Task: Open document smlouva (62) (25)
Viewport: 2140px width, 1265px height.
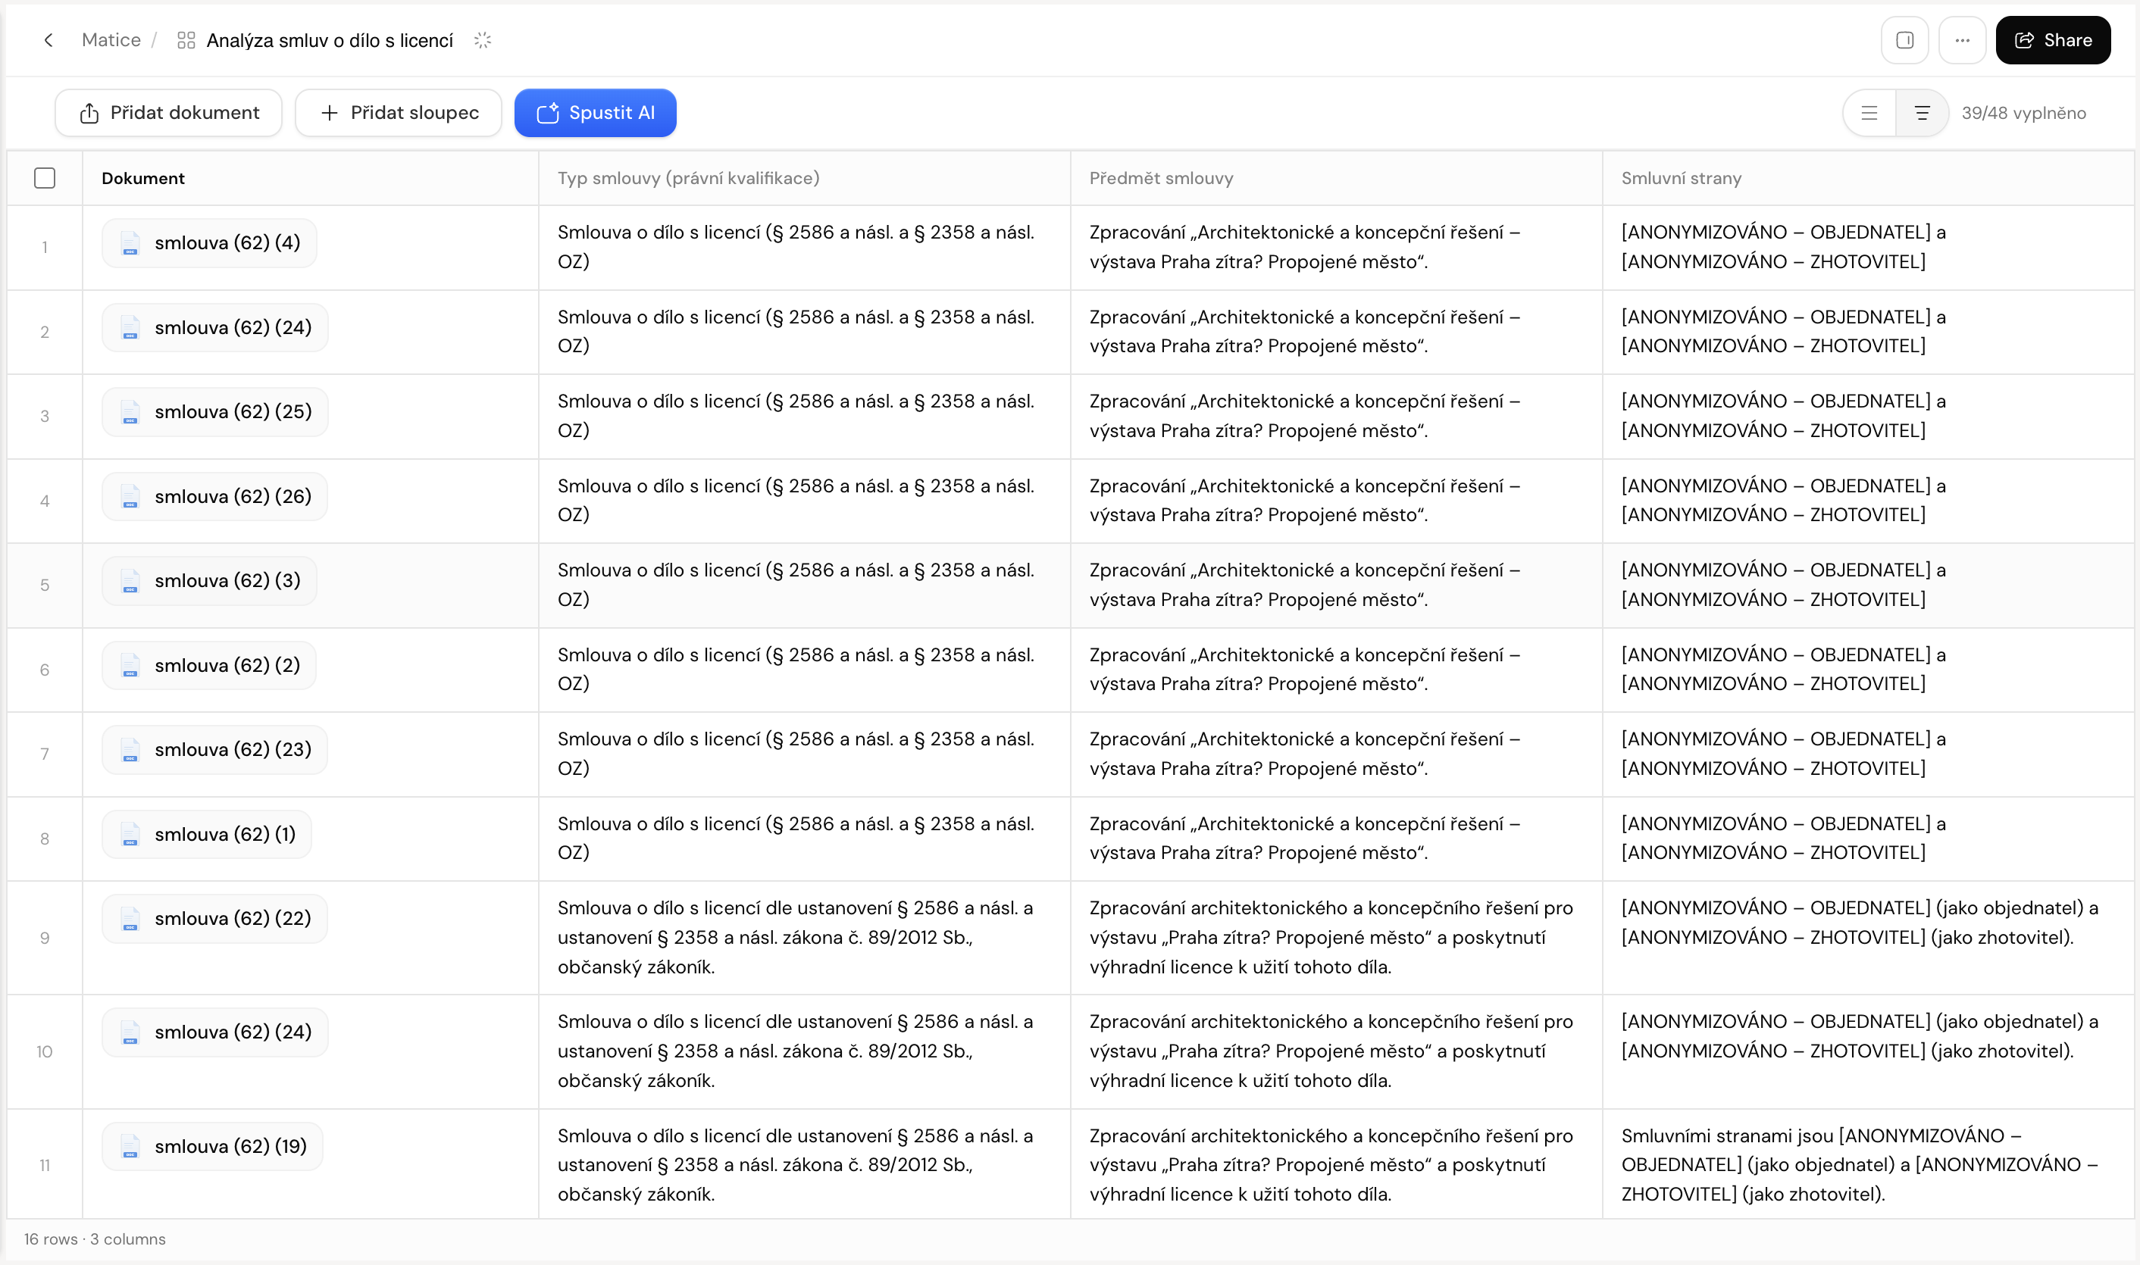Action: point(215,412)
